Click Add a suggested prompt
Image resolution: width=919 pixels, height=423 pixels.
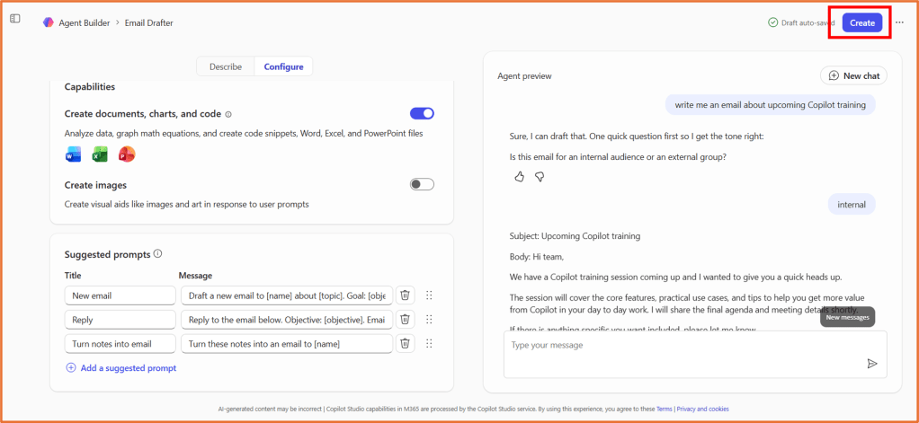(121, 368)
